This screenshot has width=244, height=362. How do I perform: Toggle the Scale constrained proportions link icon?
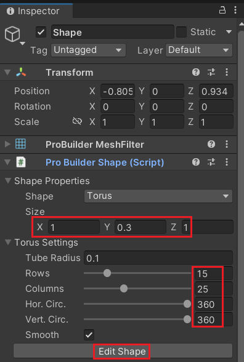[x=77, y=121]
